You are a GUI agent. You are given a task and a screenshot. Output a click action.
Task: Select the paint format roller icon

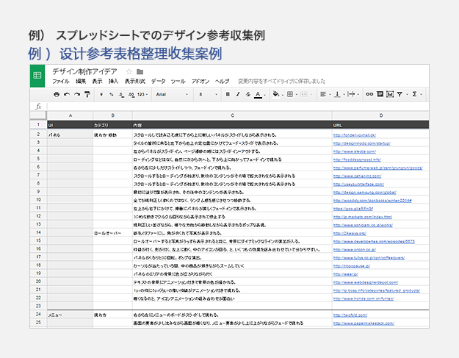[87, 94]
